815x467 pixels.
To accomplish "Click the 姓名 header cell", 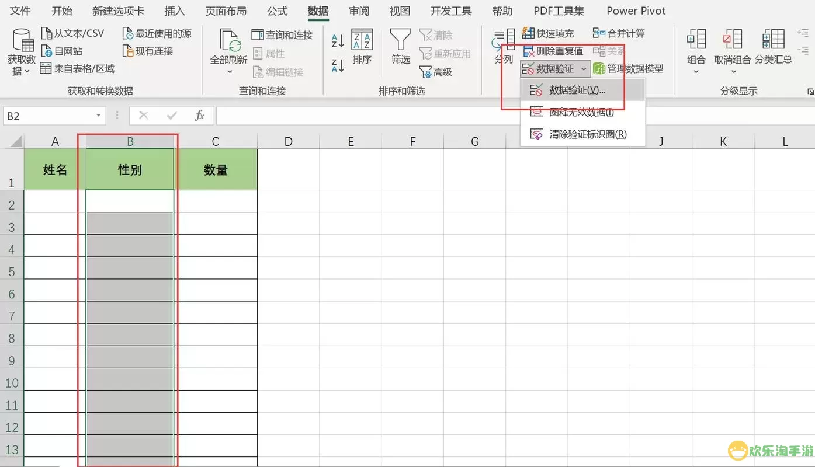I will click(55, 169).
